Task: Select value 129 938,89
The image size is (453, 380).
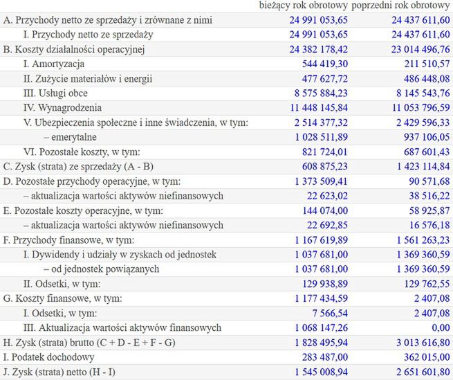Action: click(325, 284)
